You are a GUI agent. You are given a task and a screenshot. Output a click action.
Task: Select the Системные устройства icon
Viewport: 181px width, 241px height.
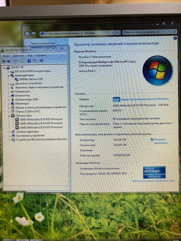(13, 136)
